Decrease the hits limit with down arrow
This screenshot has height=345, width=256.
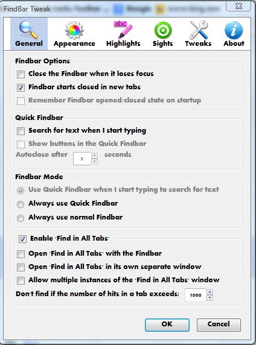[x=210, y=298]
